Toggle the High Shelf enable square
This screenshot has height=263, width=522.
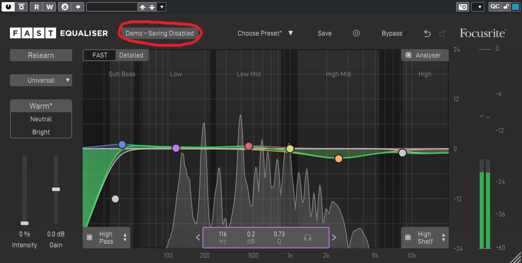[408, 237]
